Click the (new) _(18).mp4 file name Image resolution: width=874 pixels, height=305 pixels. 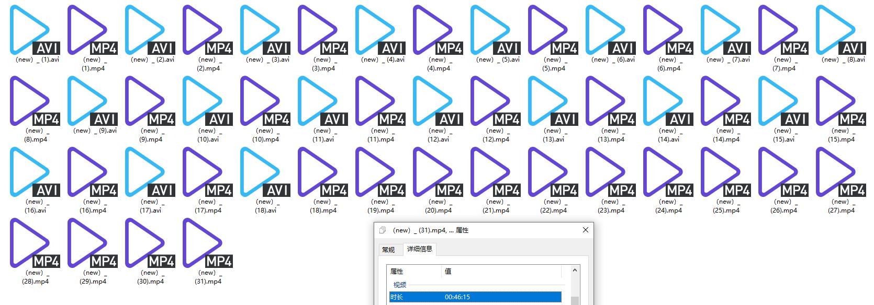322,206
